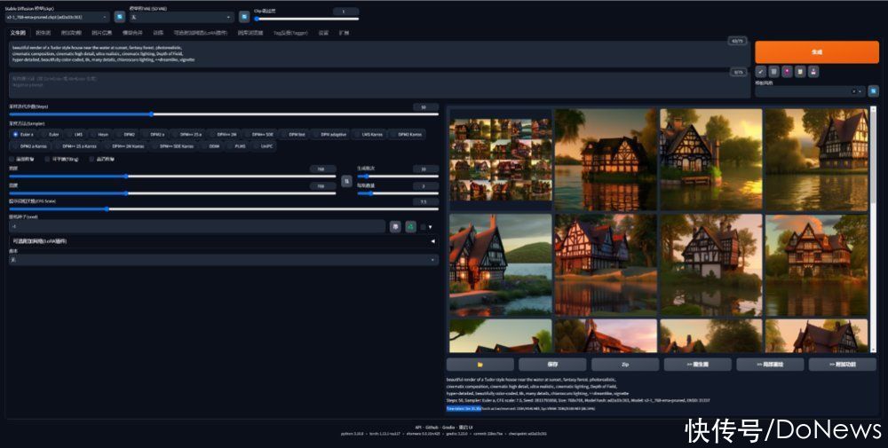Open the SD VAE dropdown
The width and height of the screenshot is (888, 448).
click(x=181, y=18)
